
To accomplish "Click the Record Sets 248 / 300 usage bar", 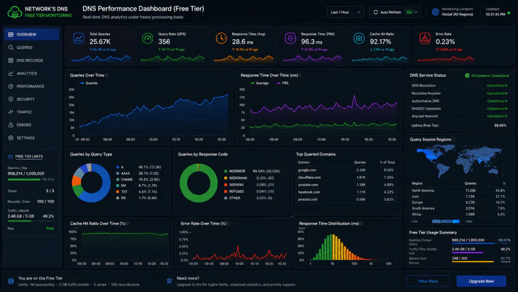I will (472, 262).
